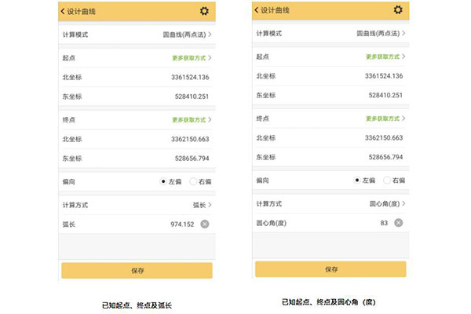The width and height of the screenshot is (471, 314).
Task: Select 左偏 radio on the right phone screen
Action: (x=358, y=180)
